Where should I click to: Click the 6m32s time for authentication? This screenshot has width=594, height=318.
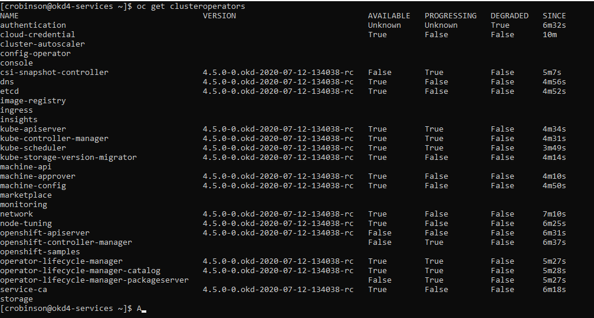[554, 25]
